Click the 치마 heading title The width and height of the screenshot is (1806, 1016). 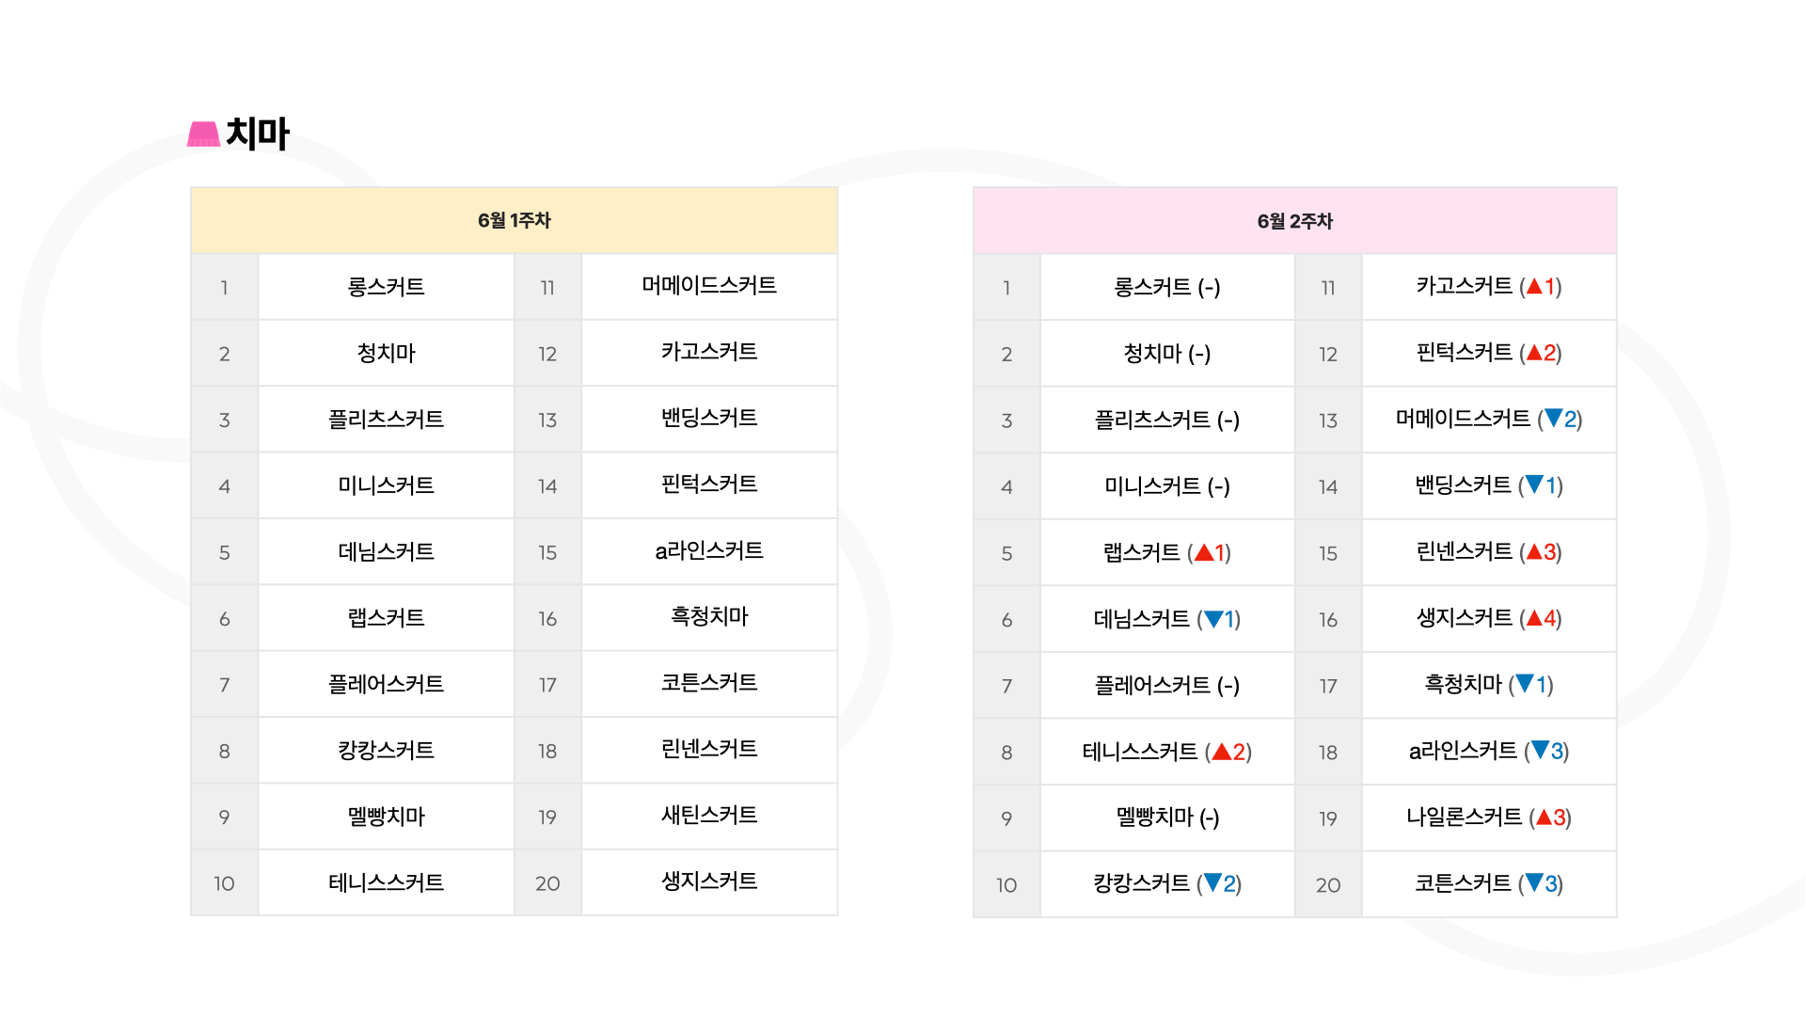point(258,134)
